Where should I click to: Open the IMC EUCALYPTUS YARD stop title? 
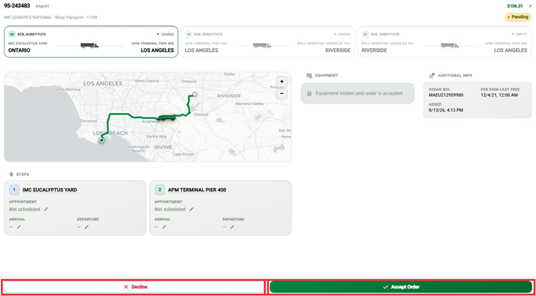click(x=50, y=190)
